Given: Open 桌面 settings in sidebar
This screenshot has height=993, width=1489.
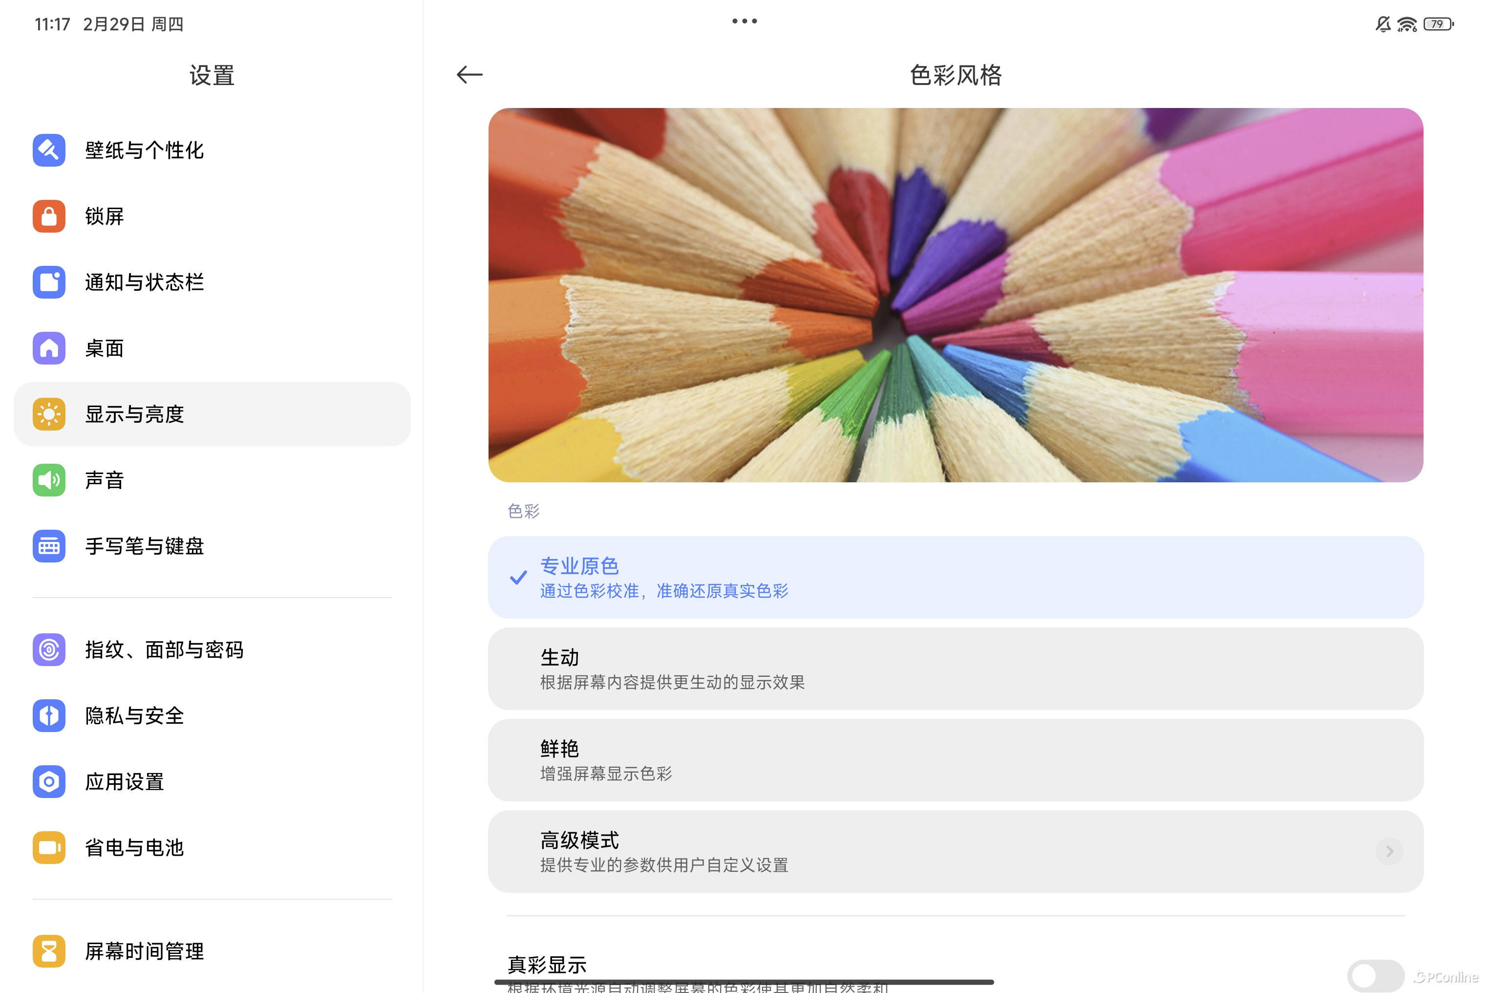Looking at the screenshot, I should coord(105,348).
